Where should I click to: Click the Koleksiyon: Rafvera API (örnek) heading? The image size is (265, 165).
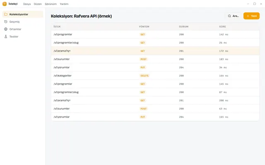[81, 16]
